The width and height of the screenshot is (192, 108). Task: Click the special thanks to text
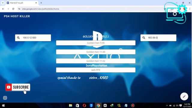coord(69,78)
